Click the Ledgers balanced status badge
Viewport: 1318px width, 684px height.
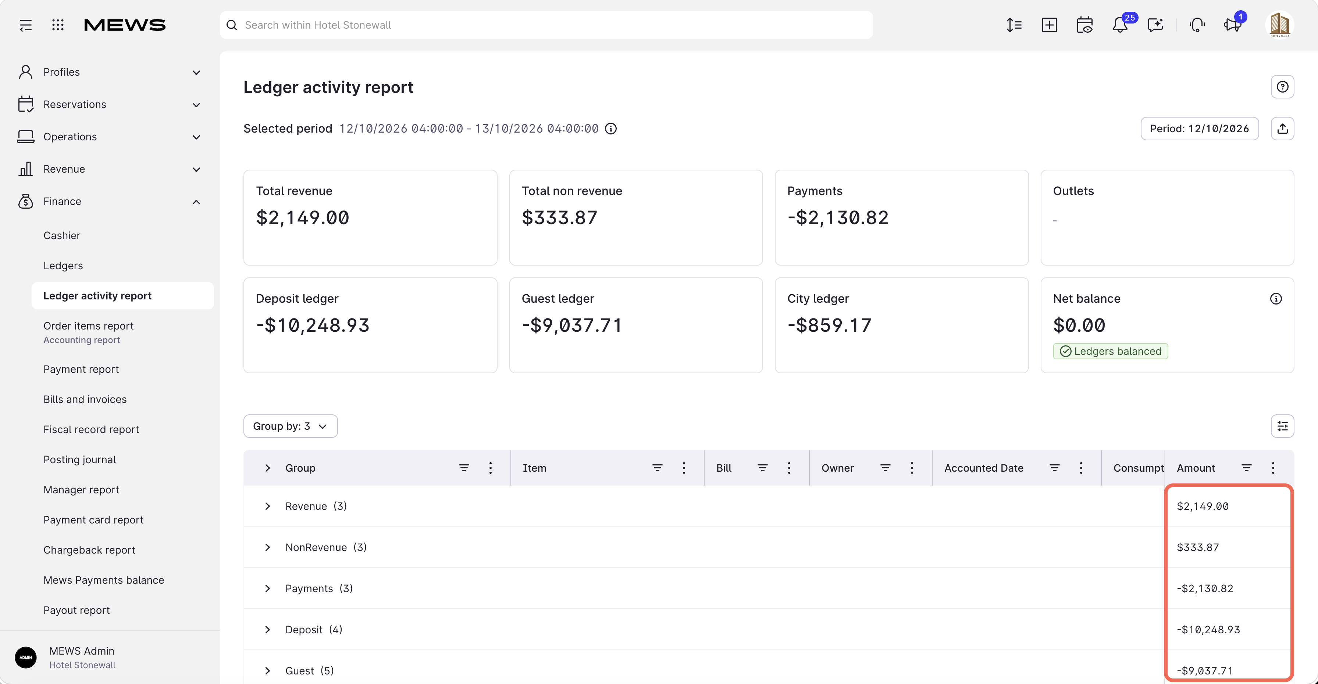[1110, 351]
